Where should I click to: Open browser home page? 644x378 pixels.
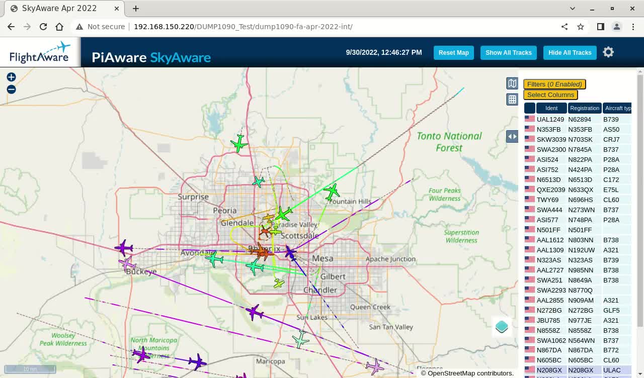click(x=59, y=27)
